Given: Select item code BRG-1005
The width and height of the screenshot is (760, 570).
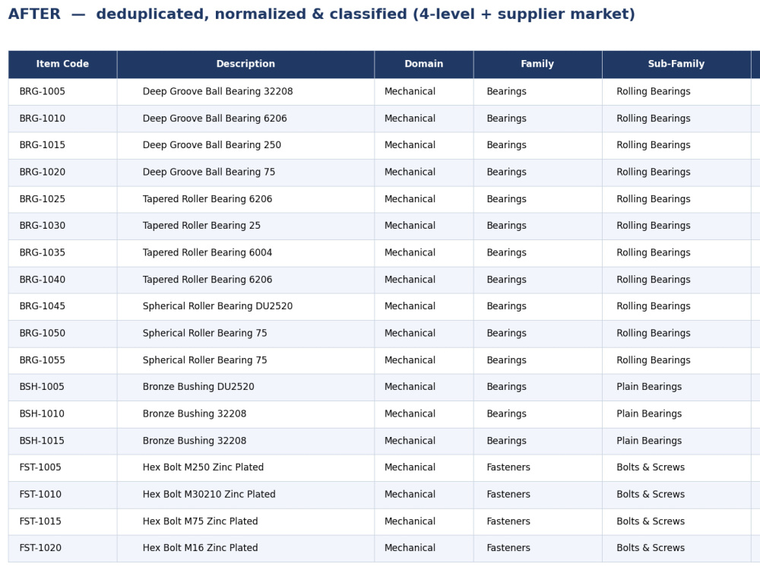Looking at the screenshot, I should [x=42, y=92].
